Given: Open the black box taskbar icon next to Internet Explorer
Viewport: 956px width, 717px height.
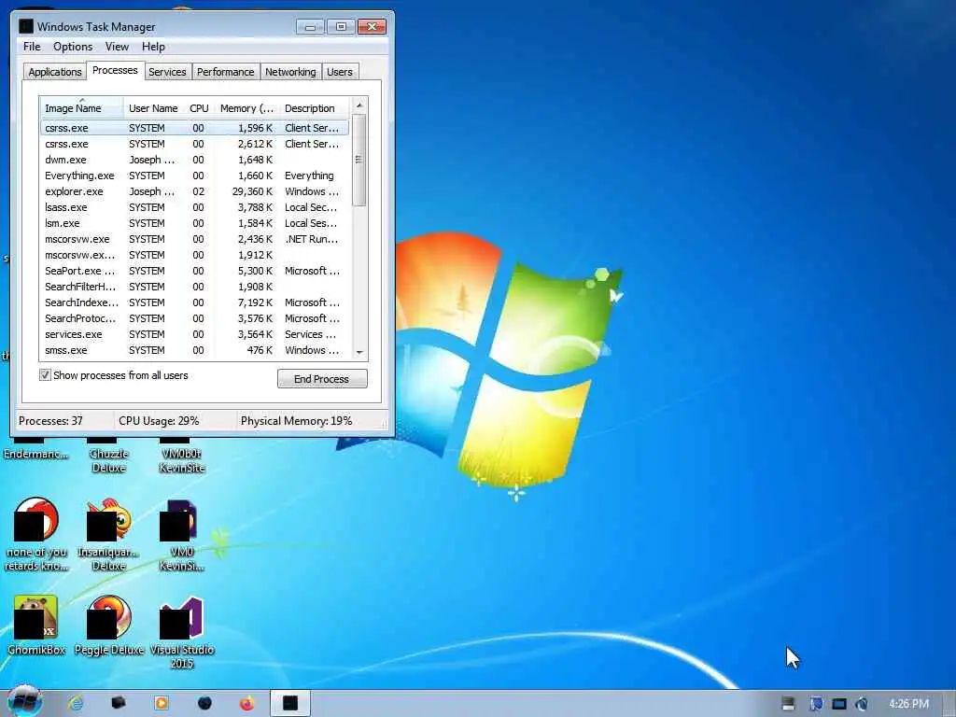Looking at the screenshot, I should point(119,703).
